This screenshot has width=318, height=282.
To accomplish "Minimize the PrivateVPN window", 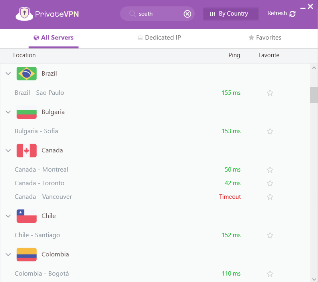I will click(x=303, y=8).
